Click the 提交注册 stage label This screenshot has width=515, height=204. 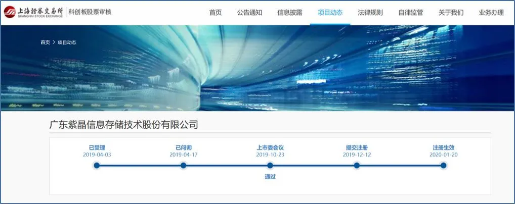click(x=357, y=148)
